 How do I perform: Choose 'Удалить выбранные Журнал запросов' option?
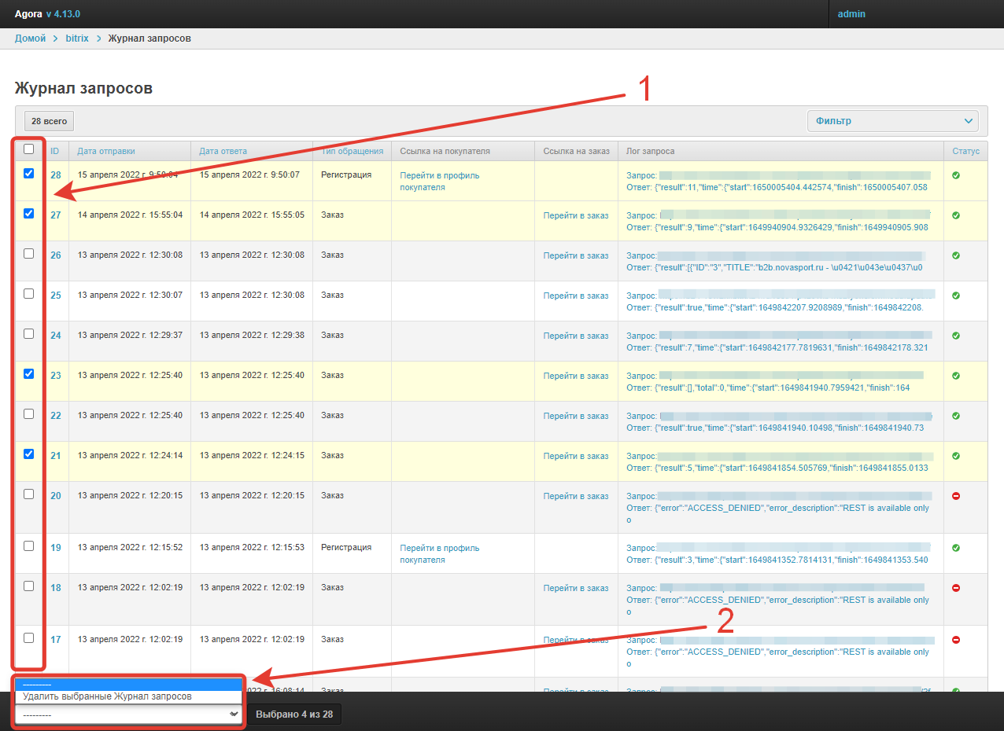[x=107, y=696]
